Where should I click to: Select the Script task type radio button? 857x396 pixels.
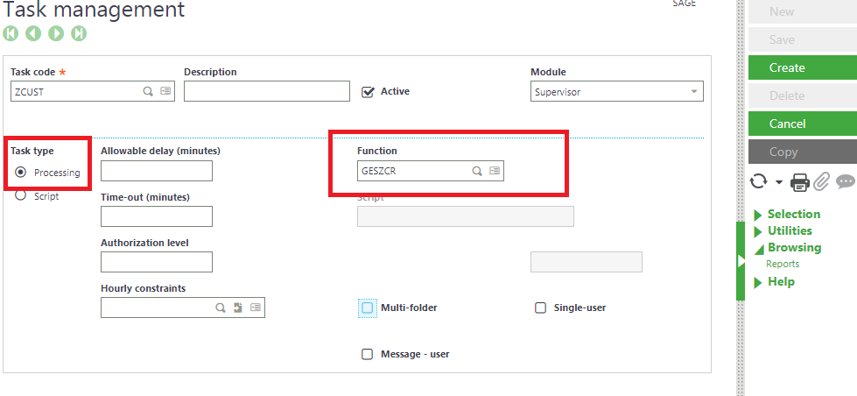[21, 196]
